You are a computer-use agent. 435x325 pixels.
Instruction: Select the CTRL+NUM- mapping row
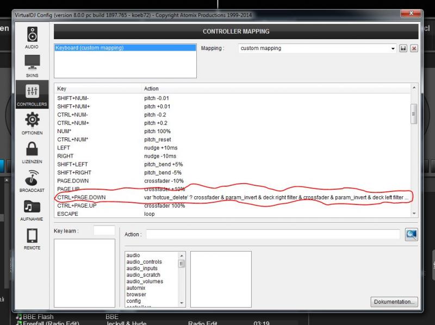233,115
